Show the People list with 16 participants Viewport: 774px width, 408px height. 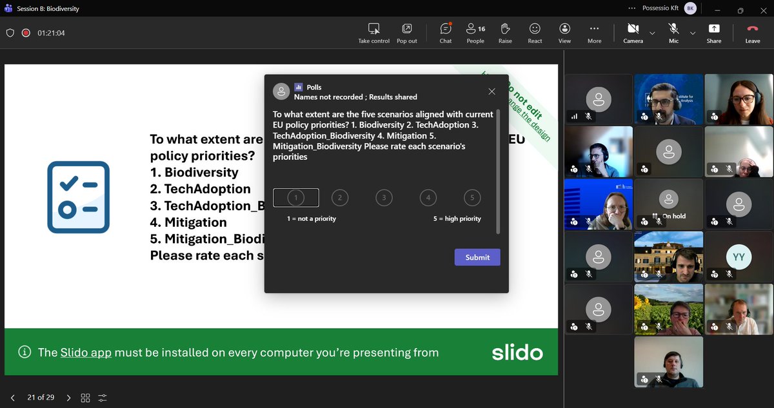point(475,33)
